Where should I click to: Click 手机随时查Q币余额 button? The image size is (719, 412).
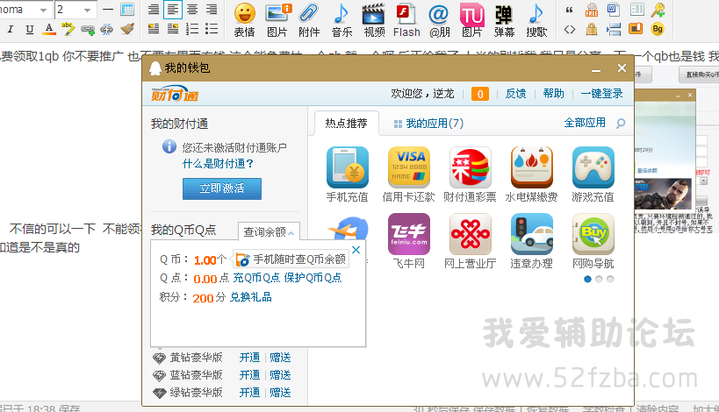tap(291, 259)
